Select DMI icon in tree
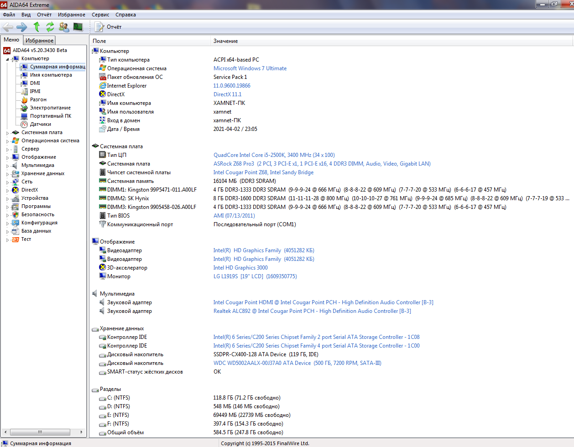 click(24, 83)
